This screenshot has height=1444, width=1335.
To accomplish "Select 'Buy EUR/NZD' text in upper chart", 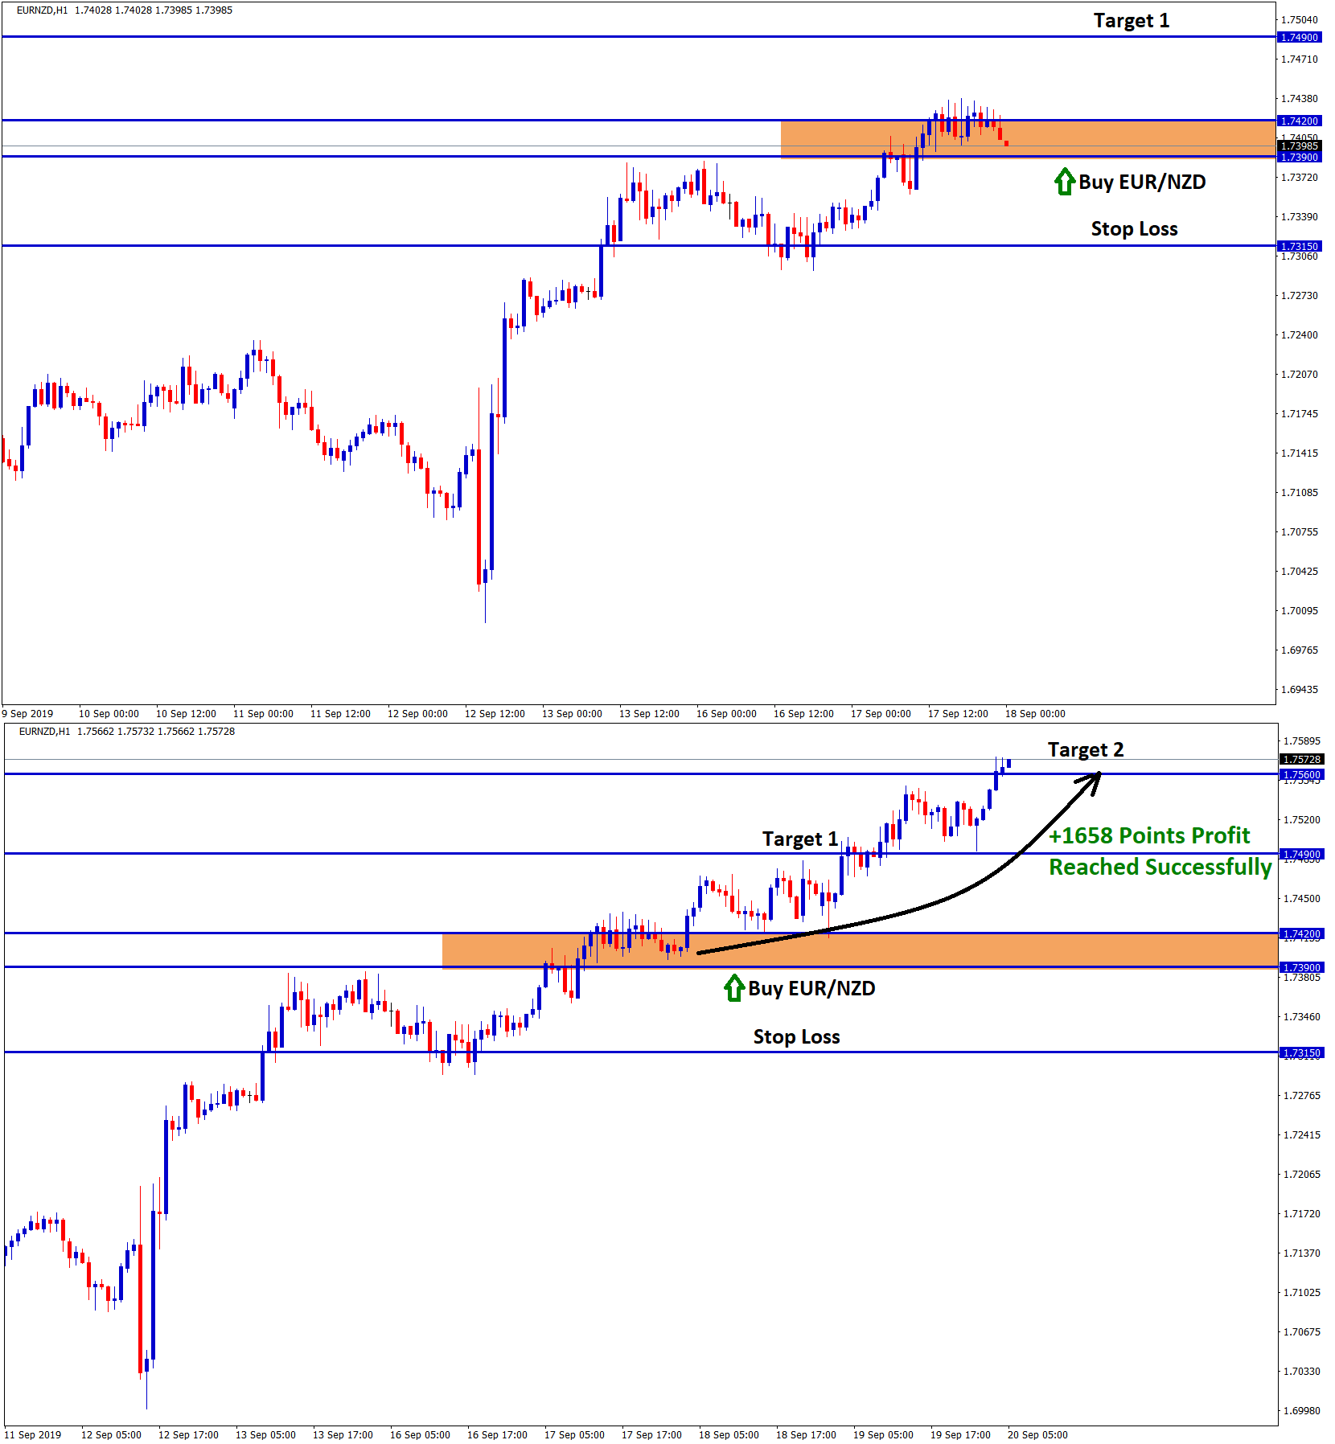I will coord(1142,182).
